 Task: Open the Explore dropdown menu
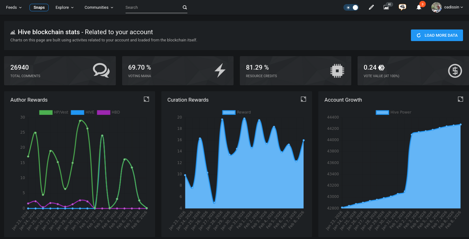(65, 8)
